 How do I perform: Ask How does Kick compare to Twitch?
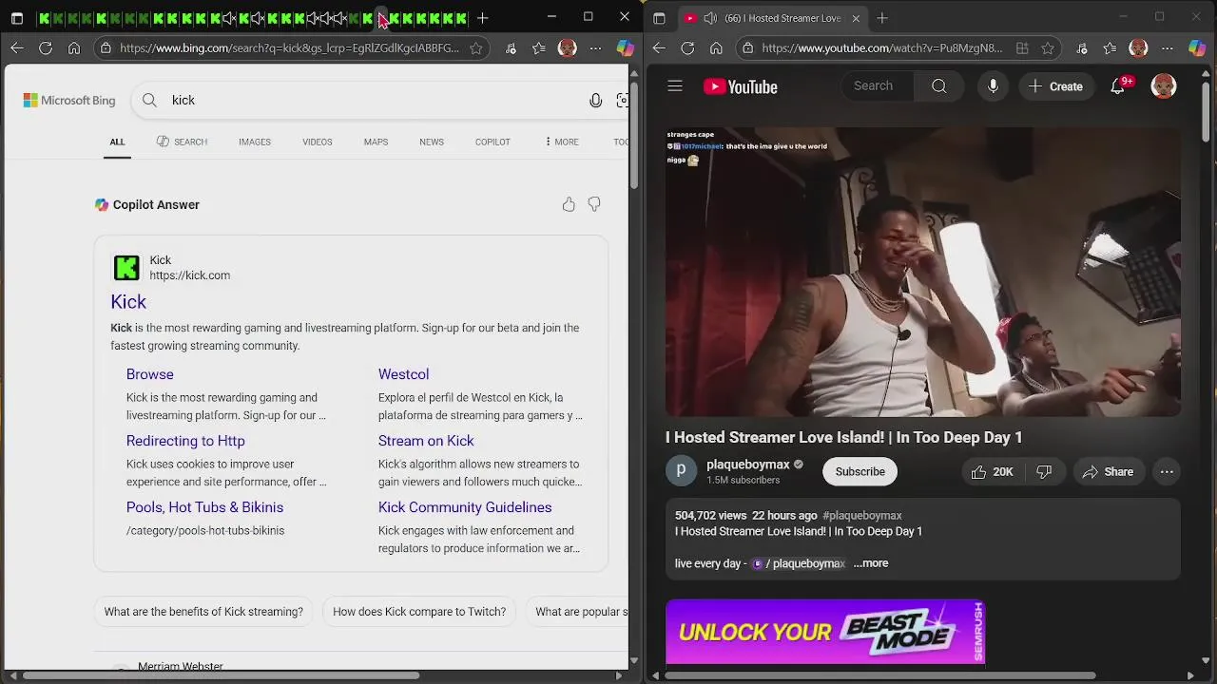419,612
